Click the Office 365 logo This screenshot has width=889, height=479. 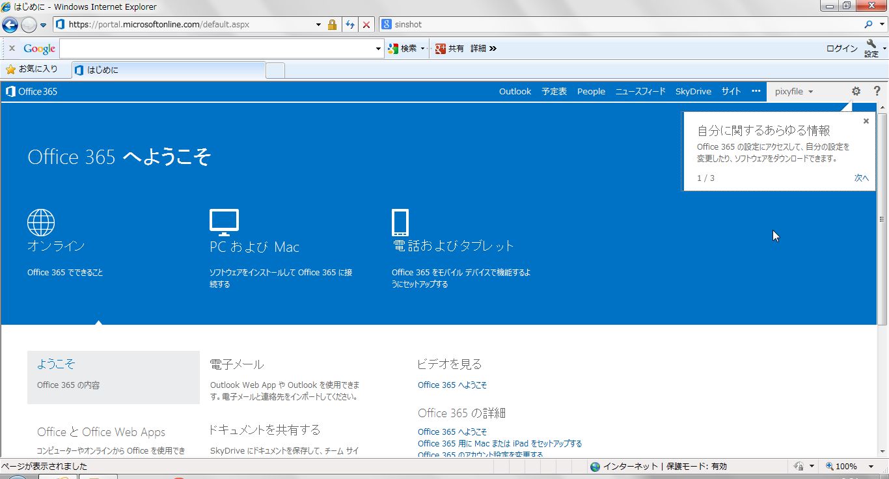31,92
